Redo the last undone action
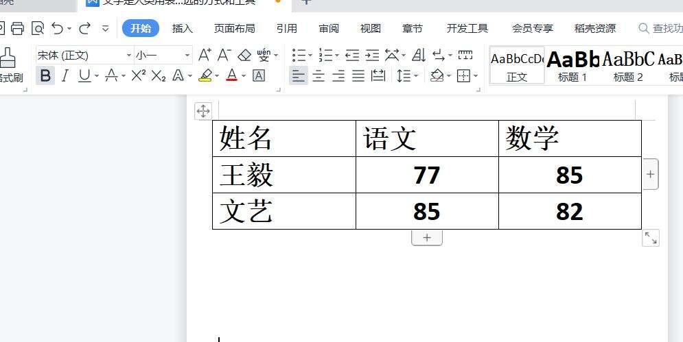This screenshot has width=683, height=342. (84, 28)
